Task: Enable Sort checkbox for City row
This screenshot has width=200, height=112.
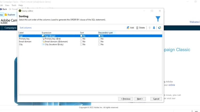Action: coord(81,44)
